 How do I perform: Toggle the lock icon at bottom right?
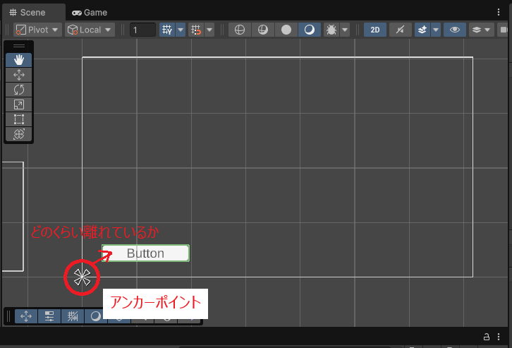pos(486,337)
